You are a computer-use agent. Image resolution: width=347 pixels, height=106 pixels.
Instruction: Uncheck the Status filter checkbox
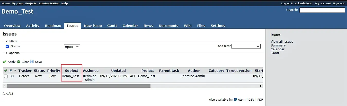[7, 46]
